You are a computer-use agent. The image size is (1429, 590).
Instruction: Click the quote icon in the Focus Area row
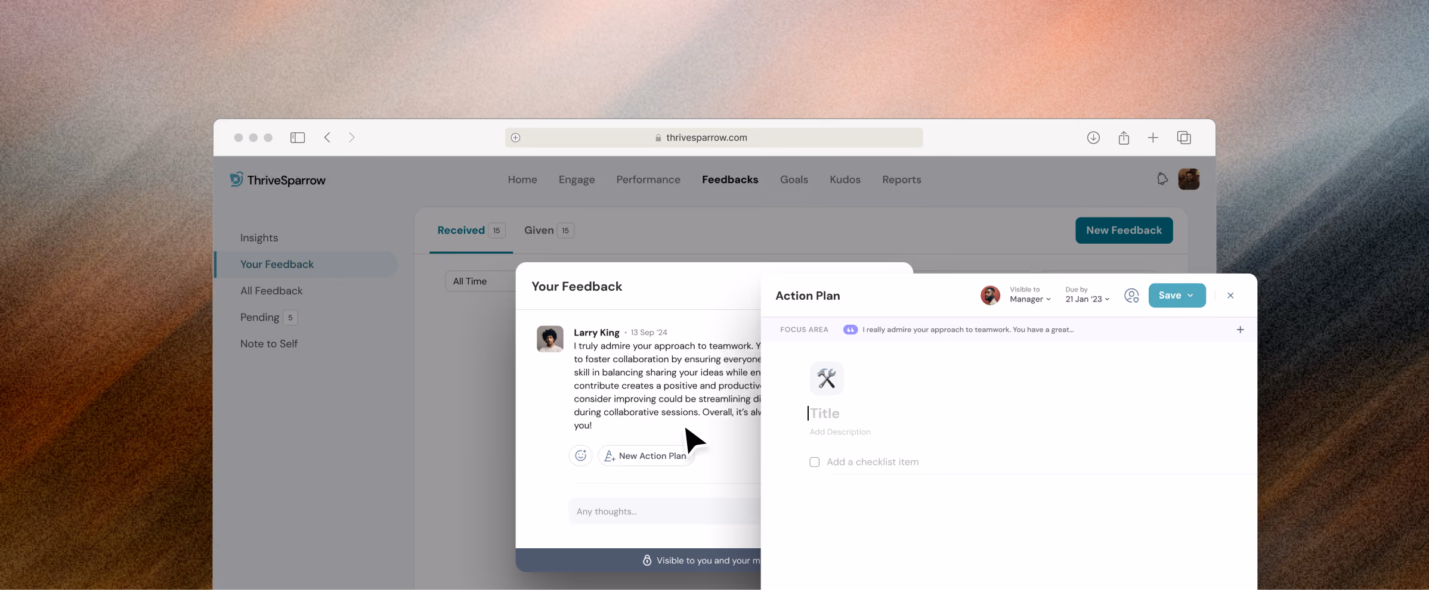tap(850, 330)
